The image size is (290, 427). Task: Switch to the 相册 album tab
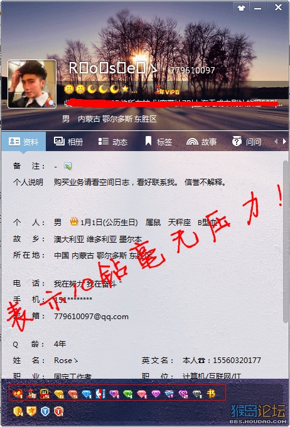coord(68,142)
